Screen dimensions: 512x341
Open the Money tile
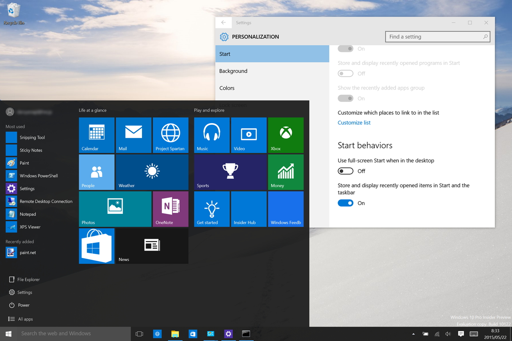pyautogui.click(x=286, y=172)
